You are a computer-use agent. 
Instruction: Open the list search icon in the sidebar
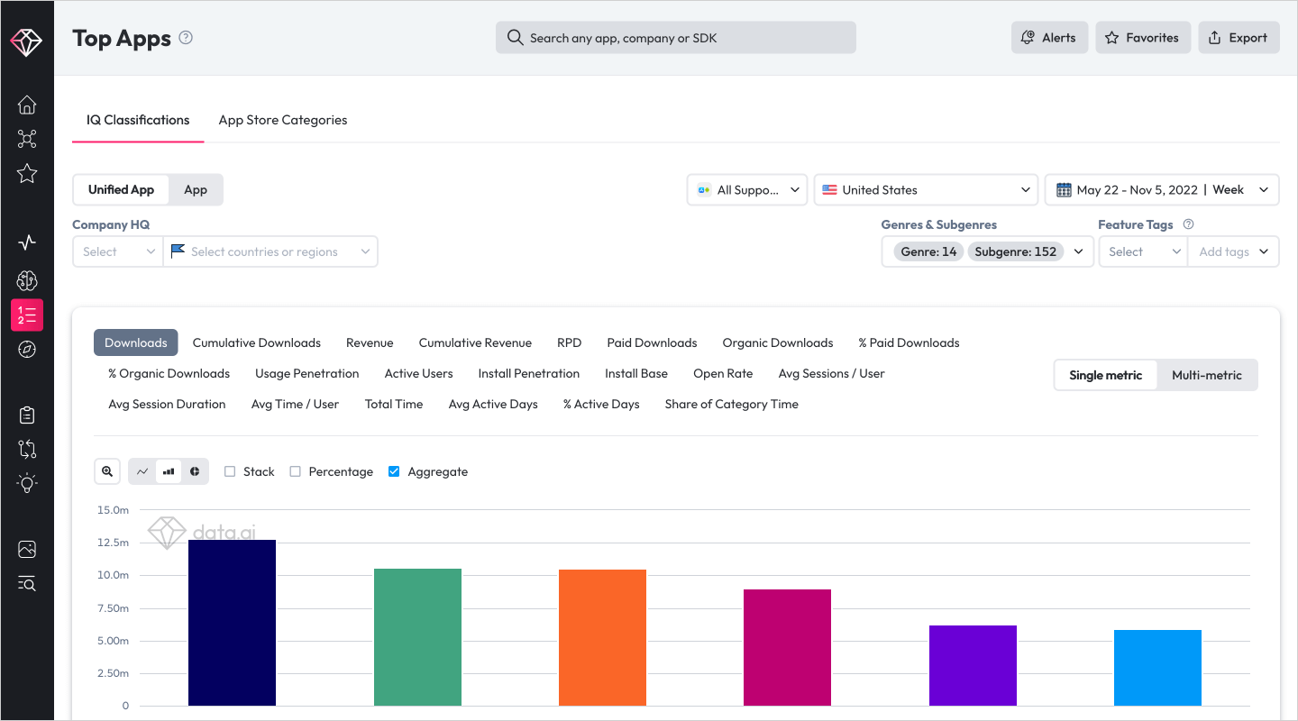tap(27, 584)
